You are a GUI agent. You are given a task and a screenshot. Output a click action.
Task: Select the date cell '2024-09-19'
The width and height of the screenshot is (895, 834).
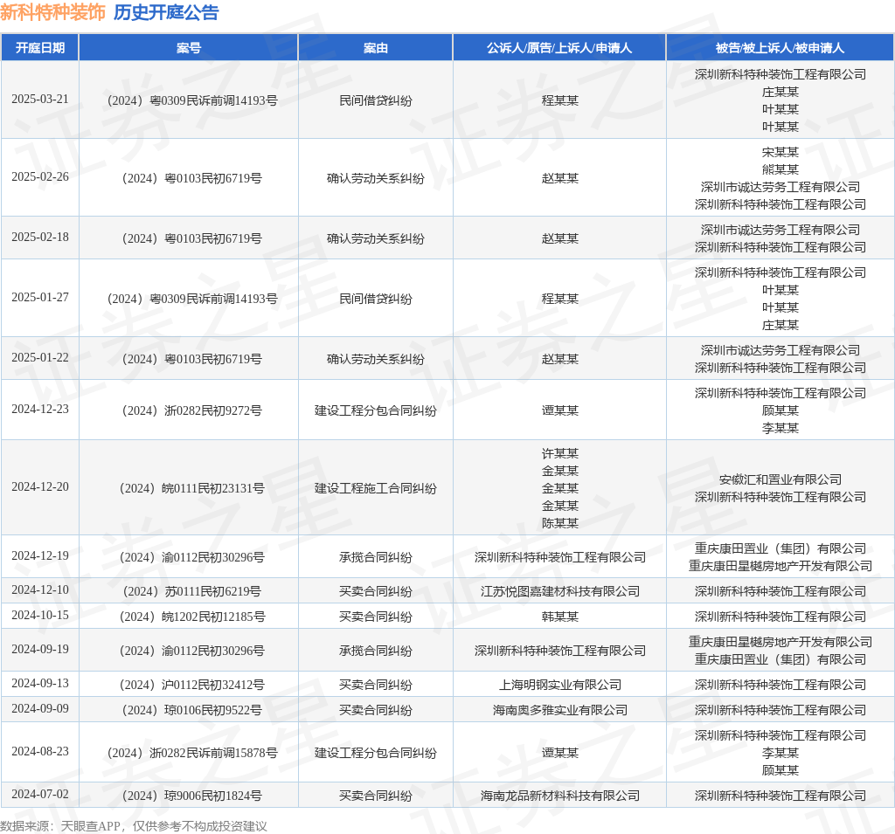point(40,649)
